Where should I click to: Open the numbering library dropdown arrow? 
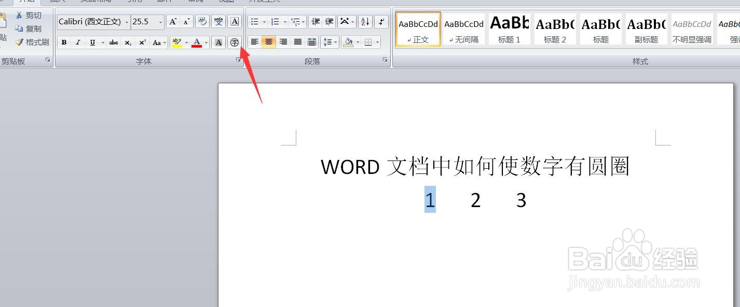pos(285,22)
